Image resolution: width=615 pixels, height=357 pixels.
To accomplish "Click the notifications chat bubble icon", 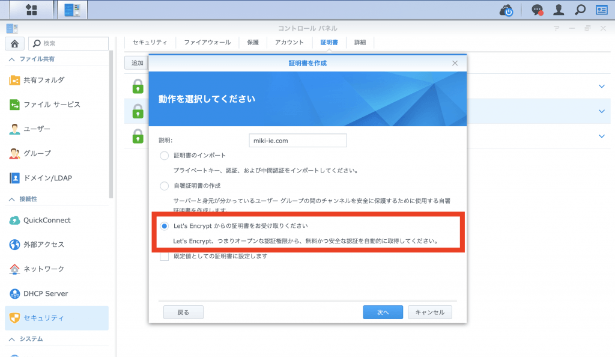I will (538, 10).
